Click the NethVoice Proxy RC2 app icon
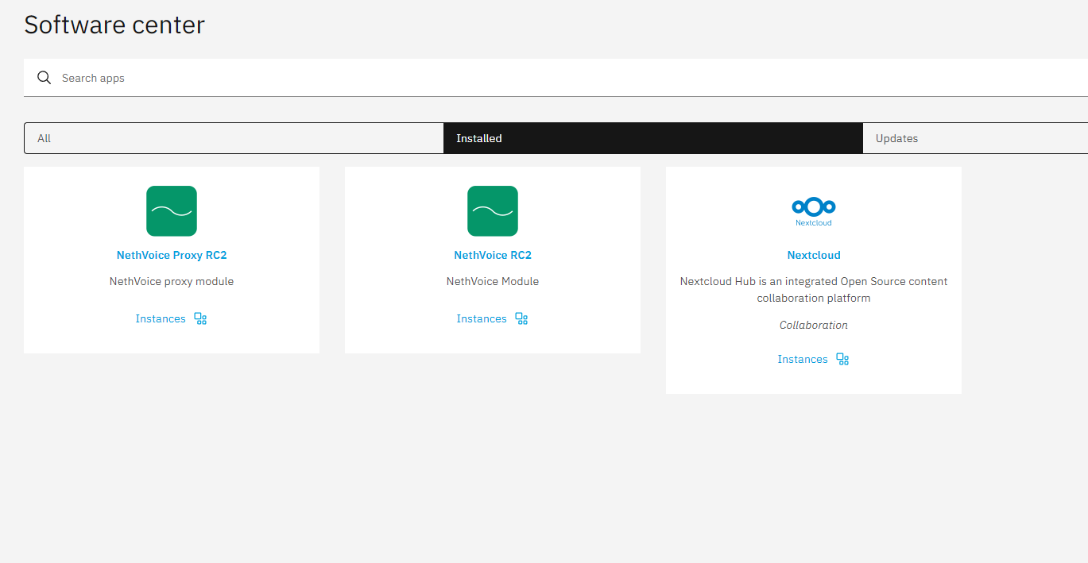Screen dimensions: 1088x563 [x=172, y=211]
